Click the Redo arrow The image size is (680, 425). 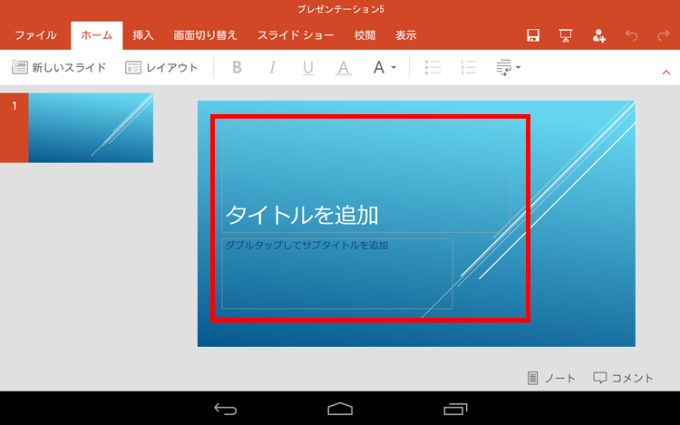(663, 35)
